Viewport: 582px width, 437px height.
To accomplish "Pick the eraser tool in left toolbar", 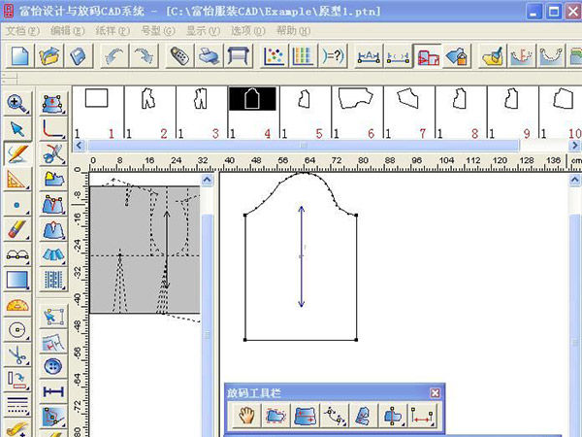I will (17, 229).
